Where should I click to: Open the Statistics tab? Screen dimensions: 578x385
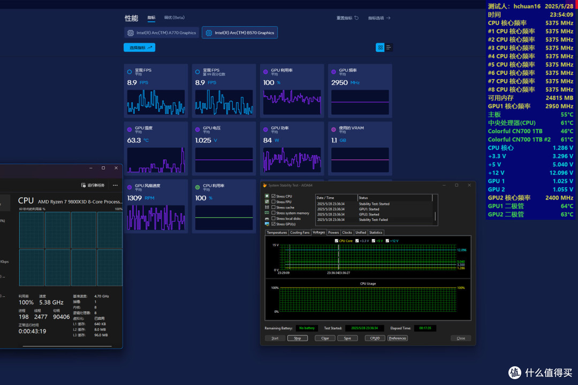[376, 233]
